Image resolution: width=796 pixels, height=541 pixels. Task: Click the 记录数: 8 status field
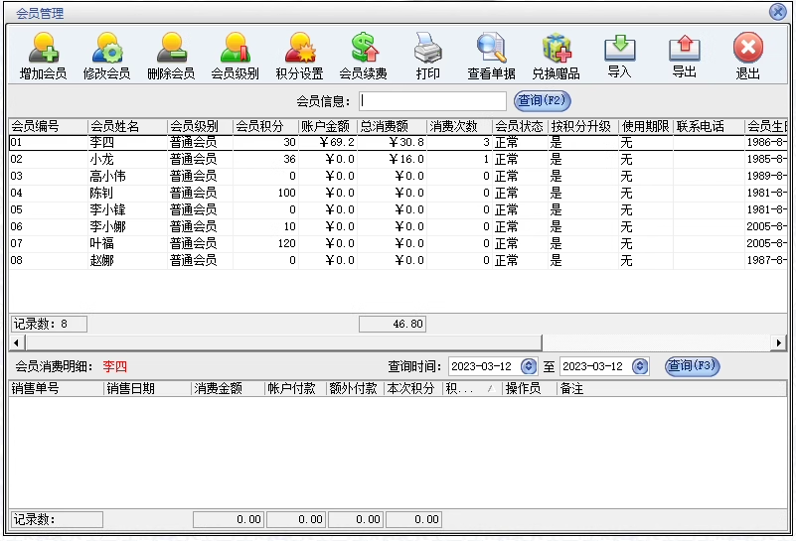(49, 324)
